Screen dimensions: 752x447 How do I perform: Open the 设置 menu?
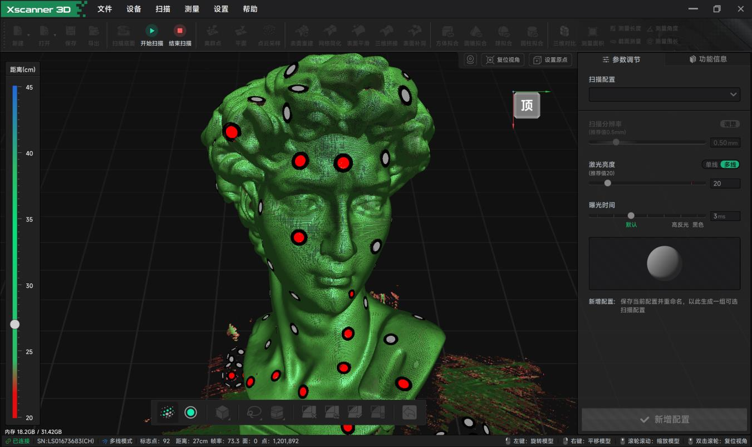[x=221, y=9]
